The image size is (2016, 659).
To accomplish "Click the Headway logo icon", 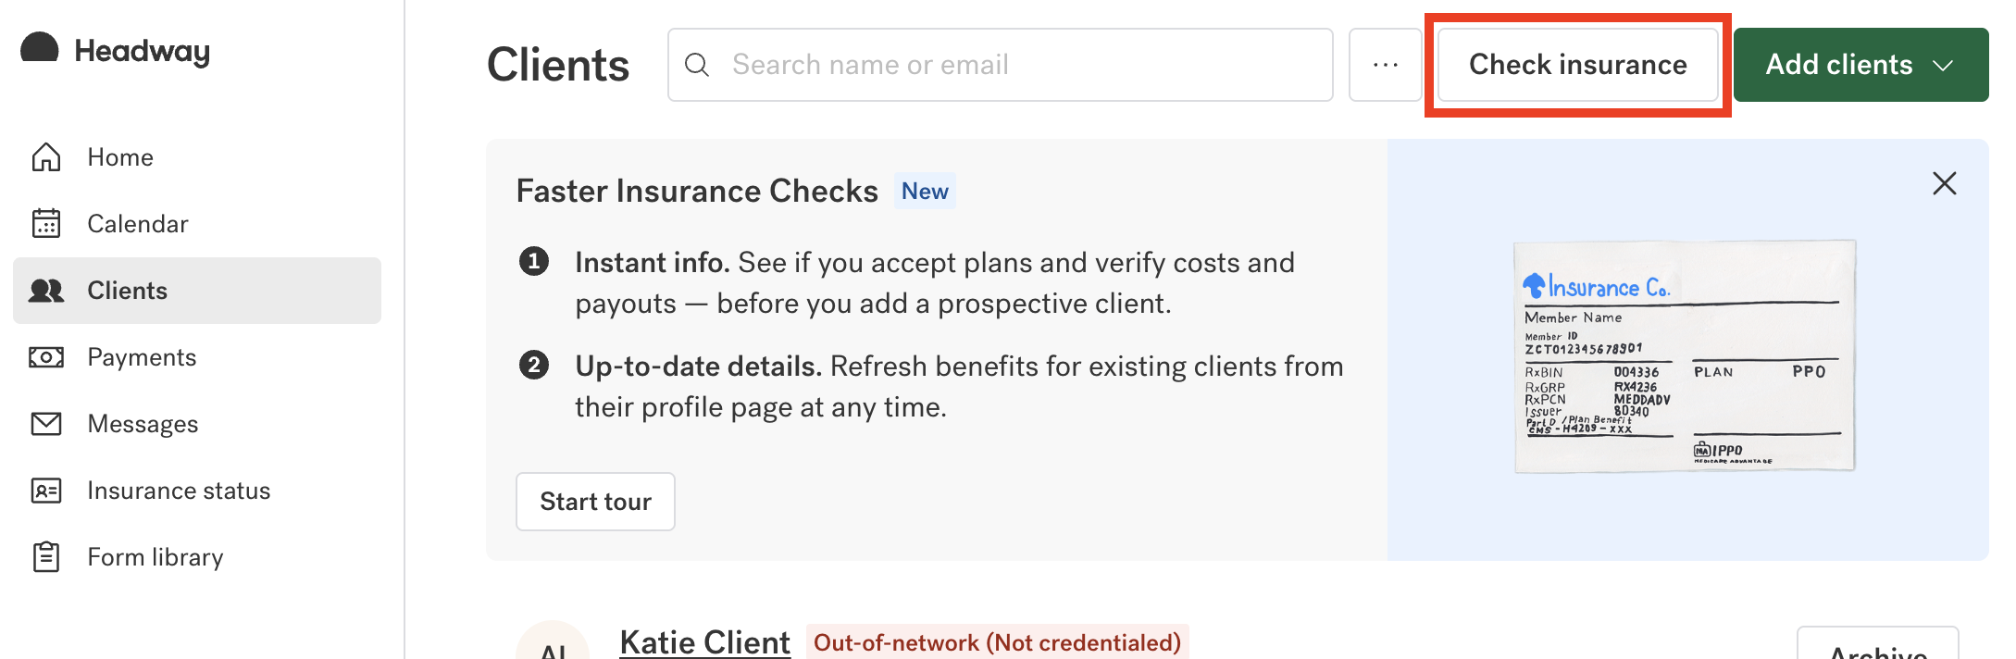I will tap(40, 48).
